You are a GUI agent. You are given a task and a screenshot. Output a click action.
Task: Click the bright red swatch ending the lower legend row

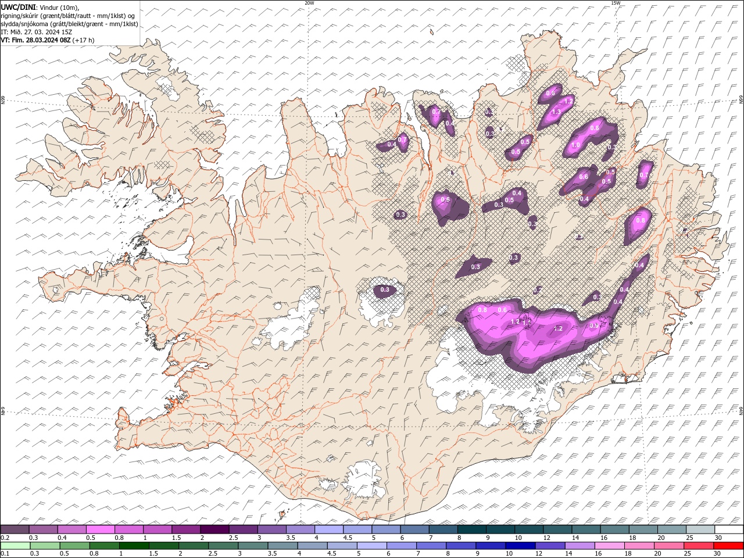point(728,546)
